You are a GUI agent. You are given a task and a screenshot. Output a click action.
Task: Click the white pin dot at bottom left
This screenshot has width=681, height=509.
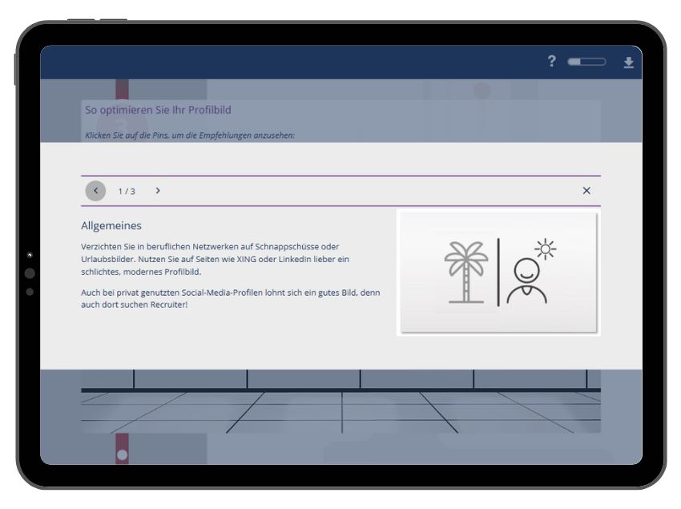(122, 454)
